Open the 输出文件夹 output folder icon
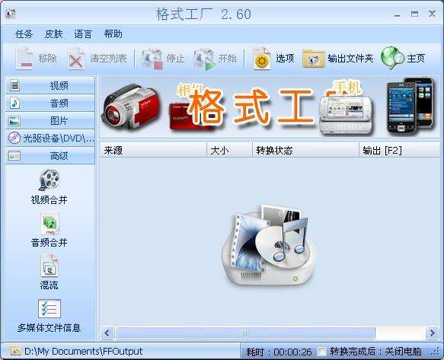Screen dimensions: 444x360 (313, 59)
